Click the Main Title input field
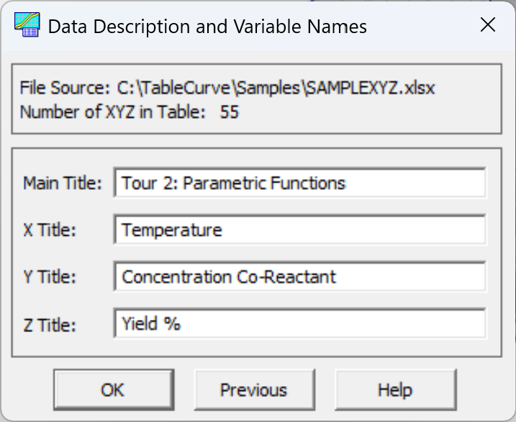 tap(300, 183)
